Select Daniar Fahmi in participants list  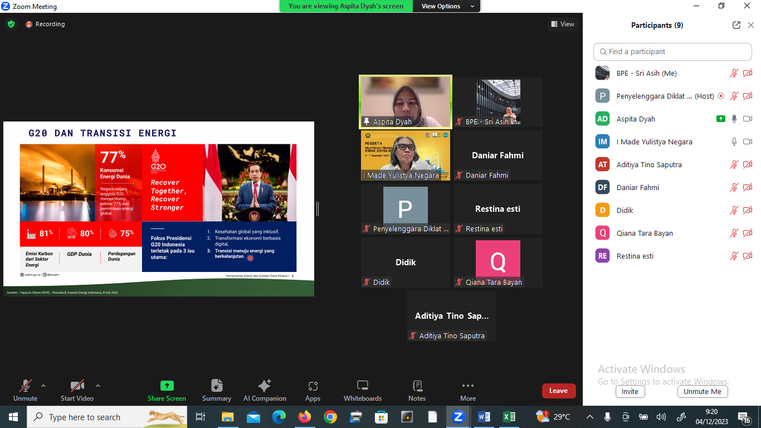674,187
